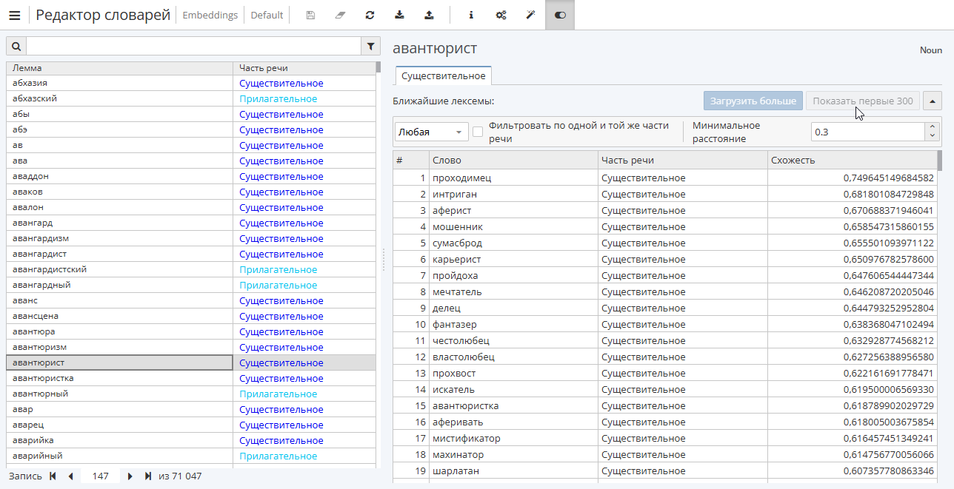Click the minimal distance input field
The width and height of the screenshot is (954, 489).
(868, 132)
